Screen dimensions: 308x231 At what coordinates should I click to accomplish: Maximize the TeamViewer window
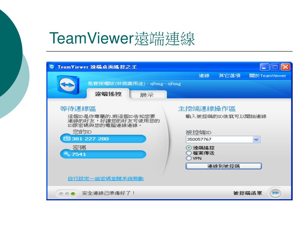[275, 67]
